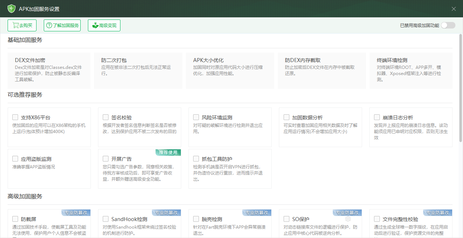Enable 支持X86平台 checkbox
The image size is (463, 238).
(x=15, y=117)
